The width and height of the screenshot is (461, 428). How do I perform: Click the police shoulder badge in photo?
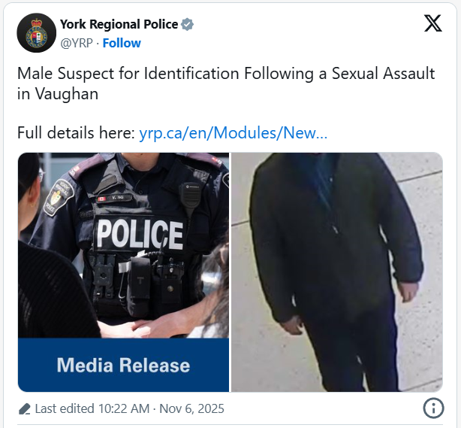[59, 196]
